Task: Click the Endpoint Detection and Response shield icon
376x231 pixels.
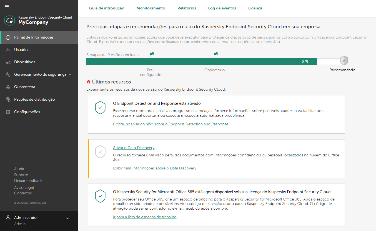Action: (100, 108)
